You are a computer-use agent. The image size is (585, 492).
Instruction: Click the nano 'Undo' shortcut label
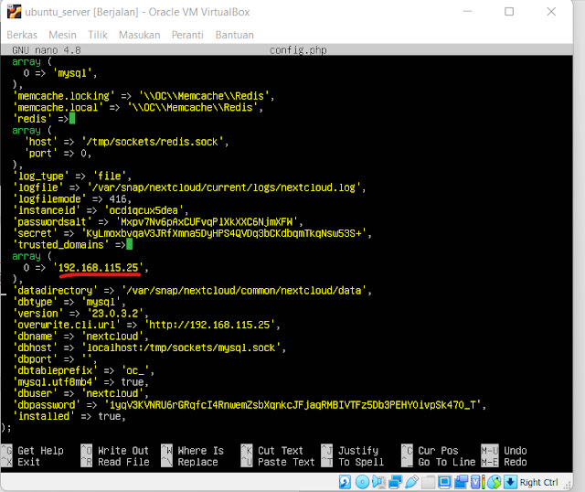[x=516, y=451]
